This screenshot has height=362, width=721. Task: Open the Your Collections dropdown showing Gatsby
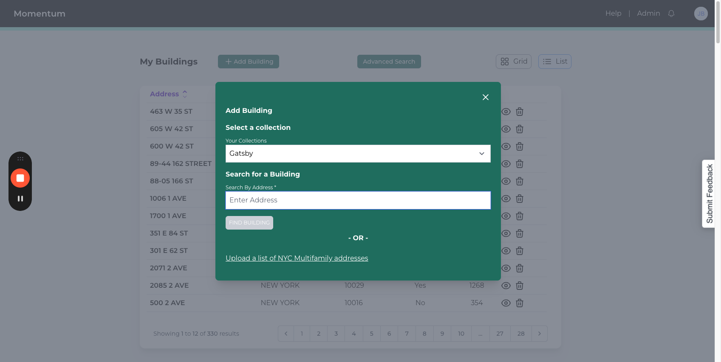click(x=358, y=154)
